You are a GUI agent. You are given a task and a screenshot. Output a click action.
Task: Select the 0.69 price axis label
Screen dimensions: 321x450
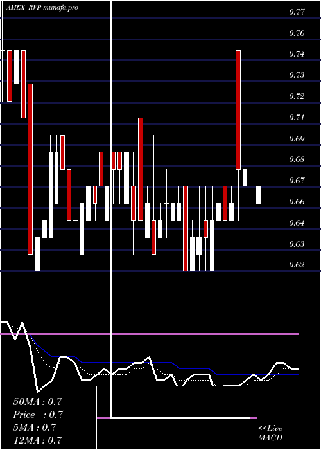click(297, 139)
